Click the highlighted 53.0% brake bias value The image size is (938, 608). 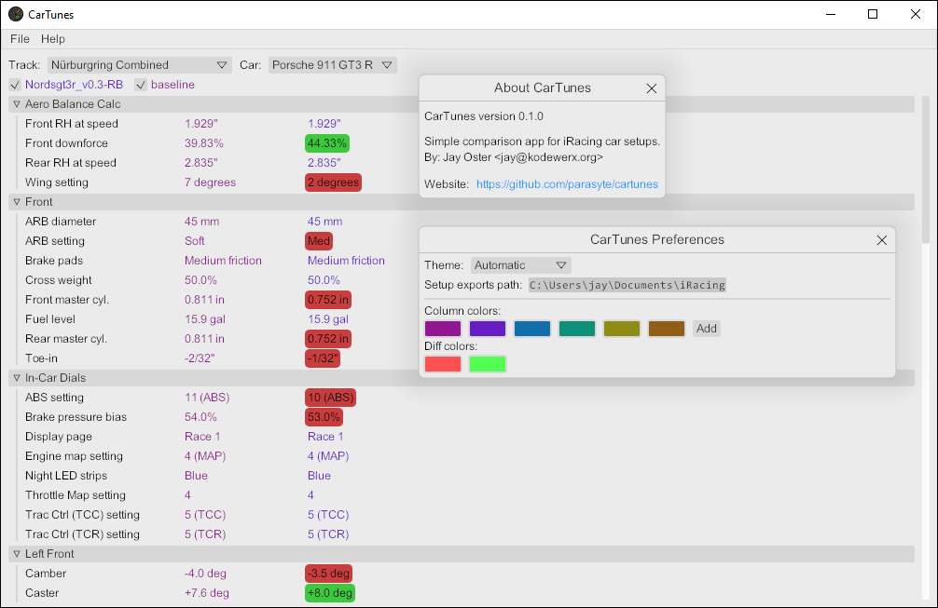[324, 417]
